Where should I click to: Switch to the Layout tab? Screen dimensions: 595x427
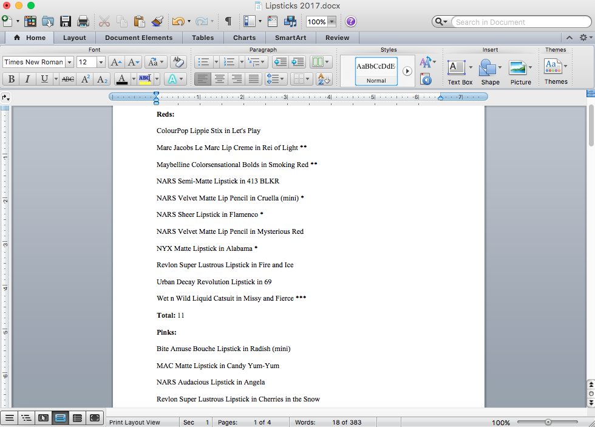tap(75, 38)
